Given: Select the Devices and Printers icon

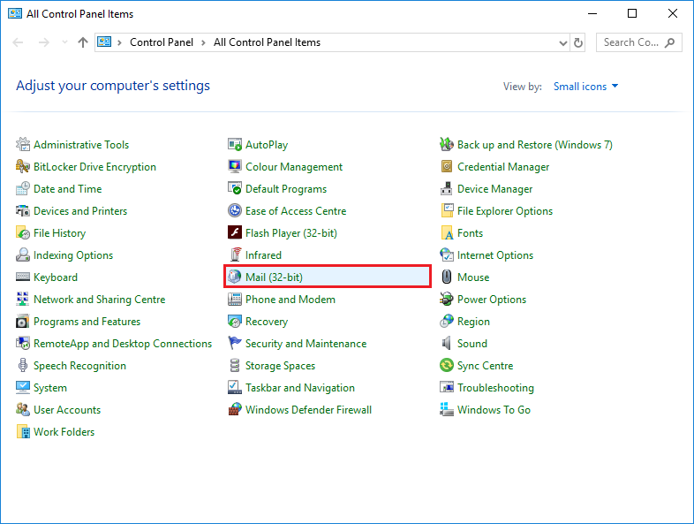Looking at the screenshot, I should (x=23, y=211).
